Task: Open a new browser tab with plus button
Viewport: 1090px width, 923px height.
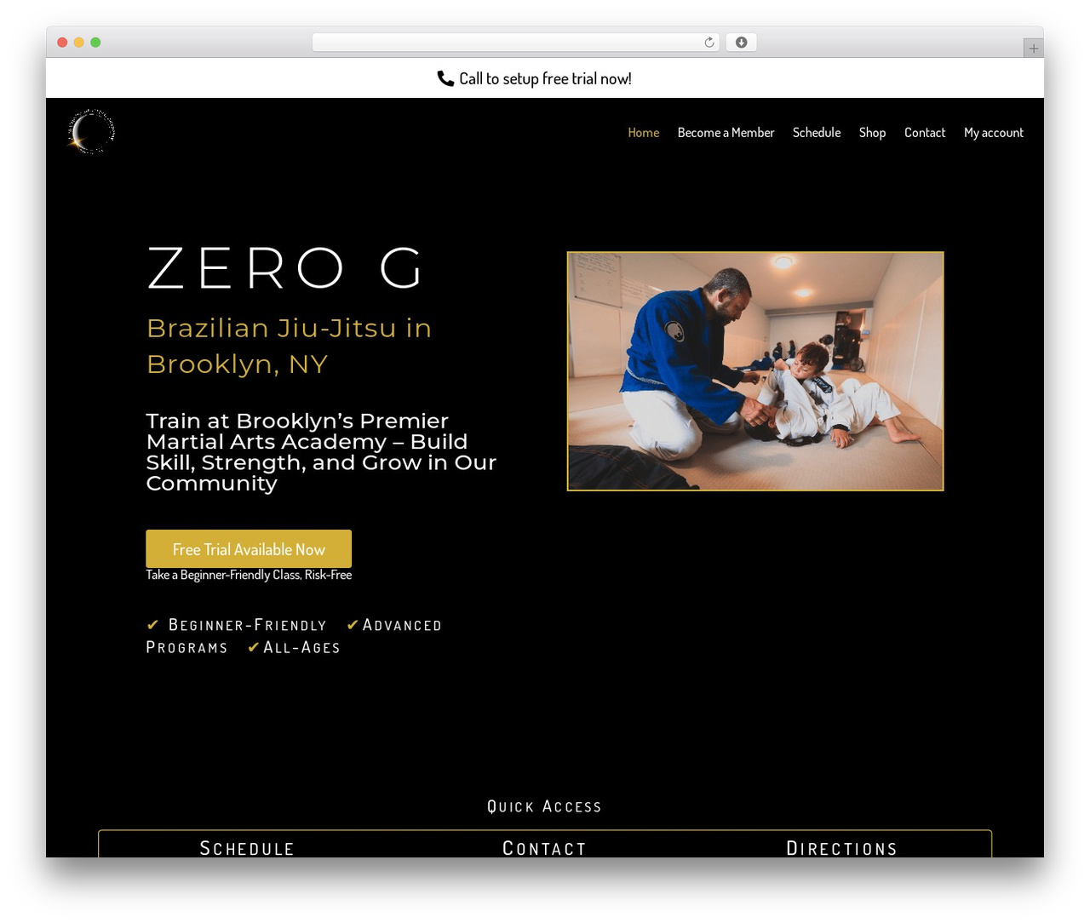Action: click(x=1033, y=49)
